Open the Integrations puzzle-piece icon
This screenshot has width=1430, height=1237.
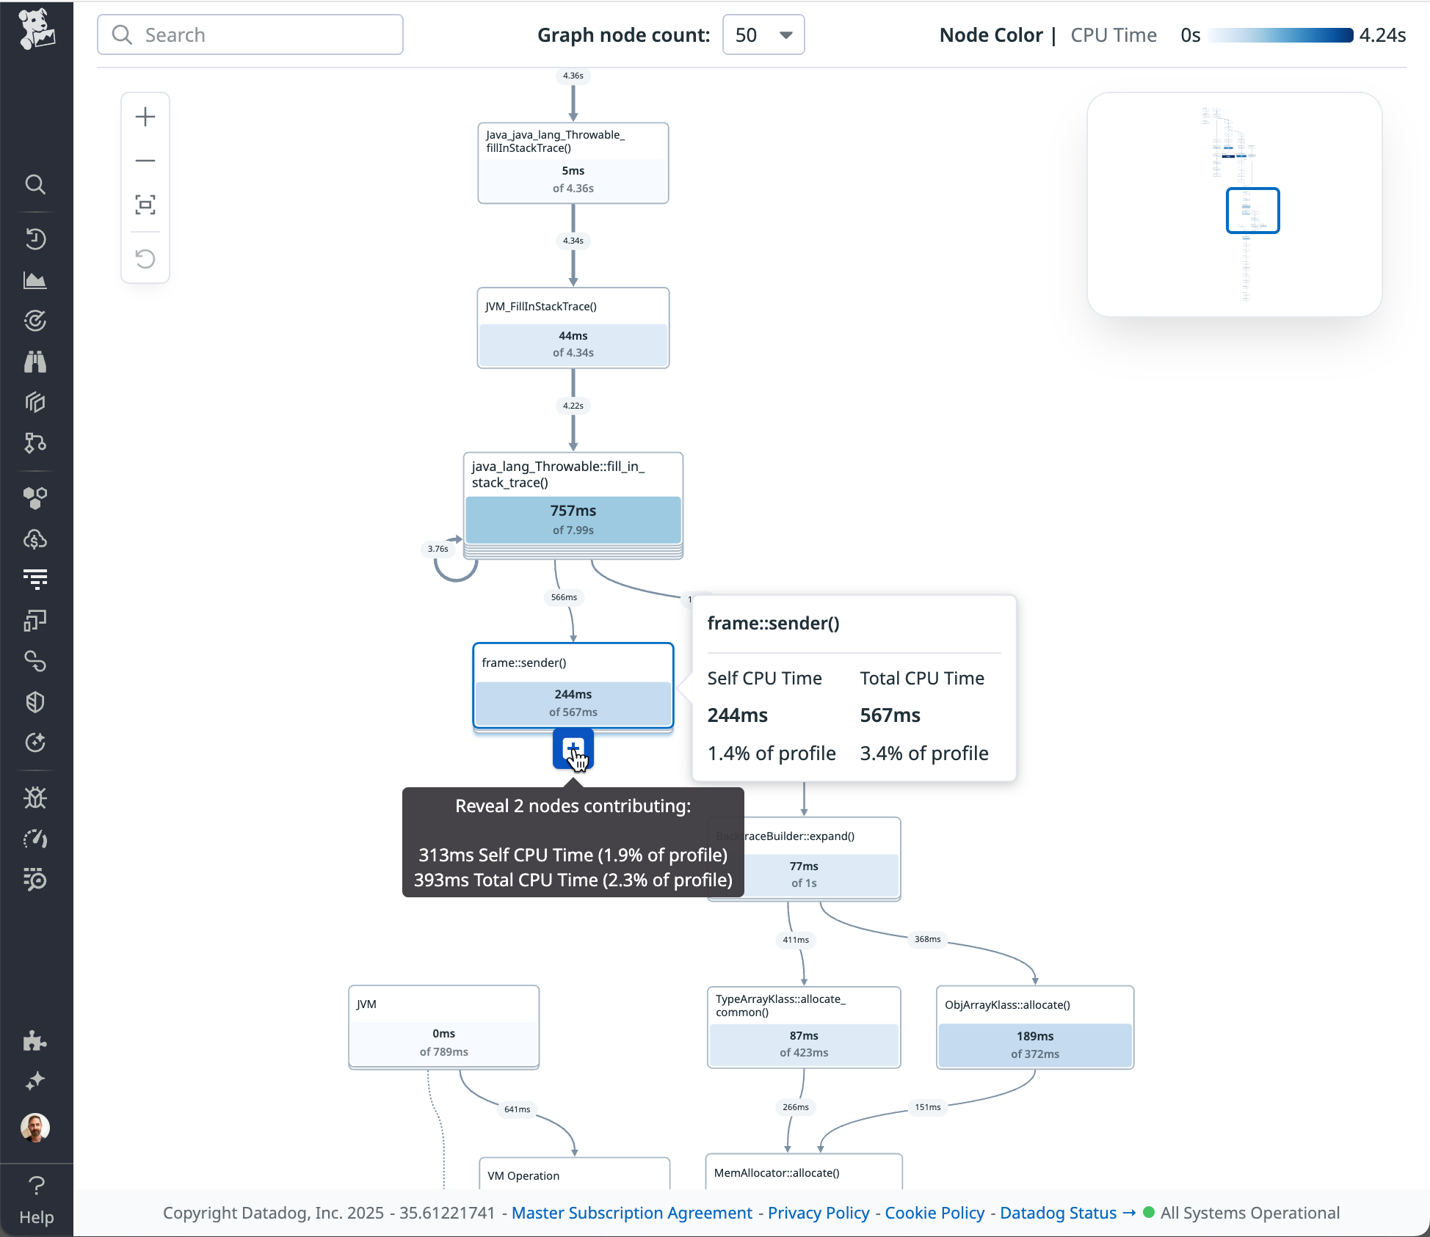click(x=36, y=1041)
